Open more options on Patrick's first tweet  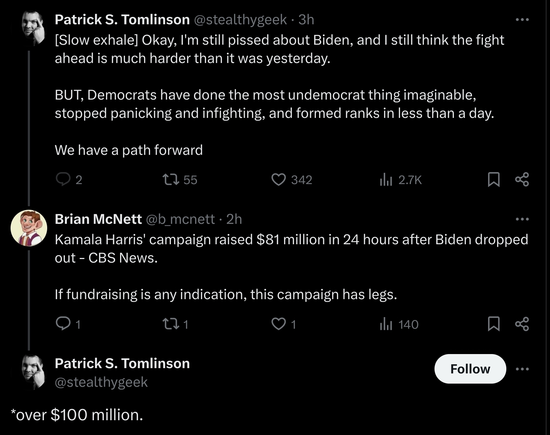[522, 20]
